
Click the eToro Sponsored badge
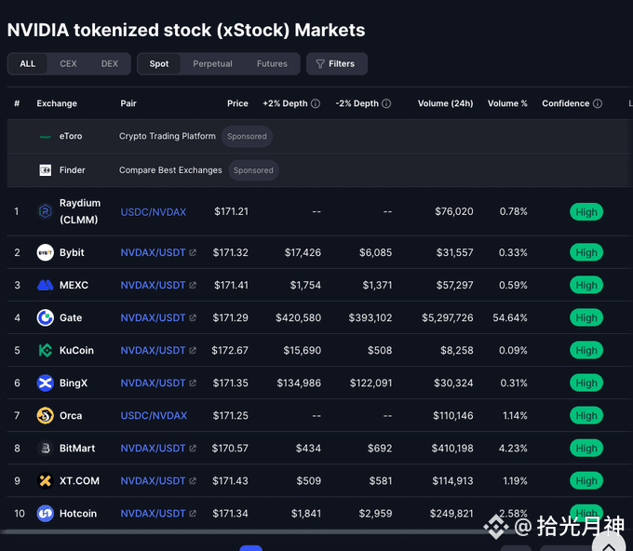(247, 137)
